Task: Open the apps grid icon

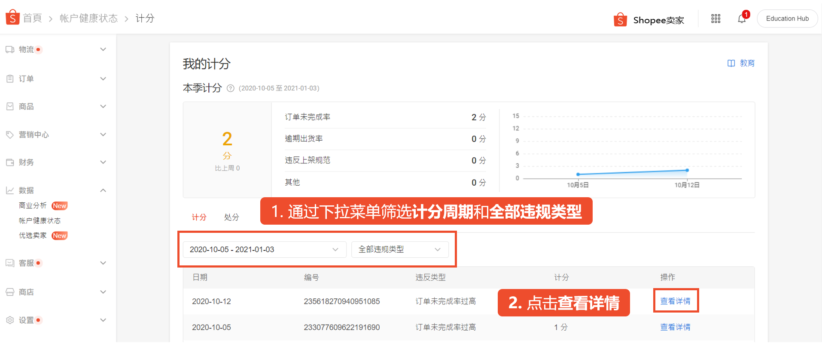Action: tap(715, 18)
